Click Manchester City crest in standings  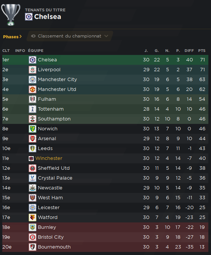(x=33, y=80)
